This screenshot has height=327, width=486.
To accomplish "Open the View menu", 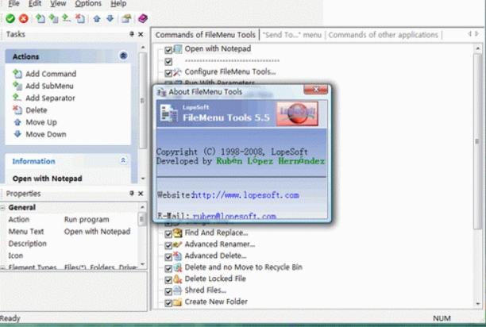I will [x=58, y=4].
